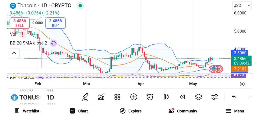This screenshot has height=117, width=260.
Task: Open the object tree layers icon
Action: click(198, 97)
